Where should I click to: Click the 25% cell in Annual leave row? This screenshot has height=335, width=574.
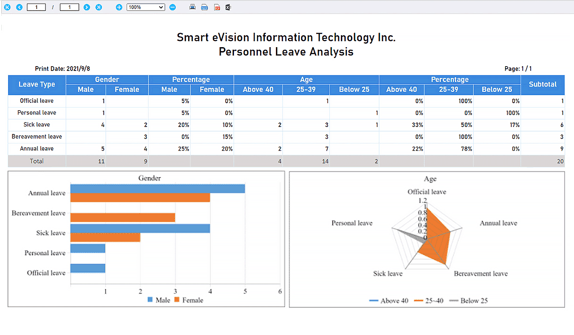[x=170, y=149]
